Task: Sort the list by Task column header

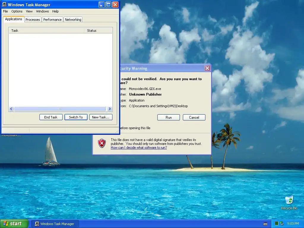Action: click(x=46, y=31)
